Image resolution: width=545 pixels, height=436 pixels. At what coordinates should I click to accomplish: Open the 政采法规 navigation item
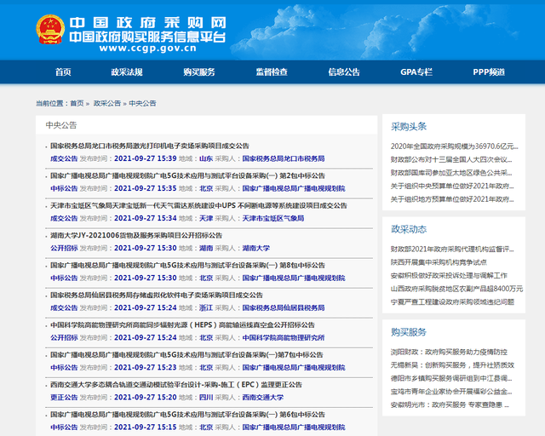point(127,72)
